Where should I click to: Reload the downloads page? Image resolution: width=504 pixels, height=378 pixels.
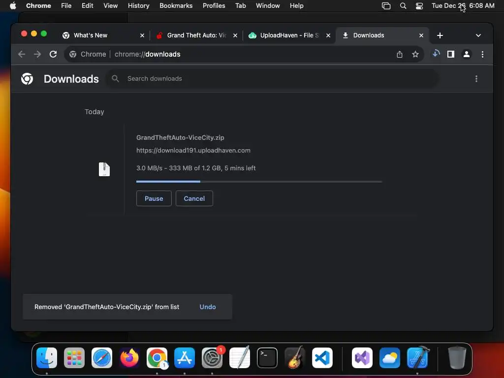[53, 54]
